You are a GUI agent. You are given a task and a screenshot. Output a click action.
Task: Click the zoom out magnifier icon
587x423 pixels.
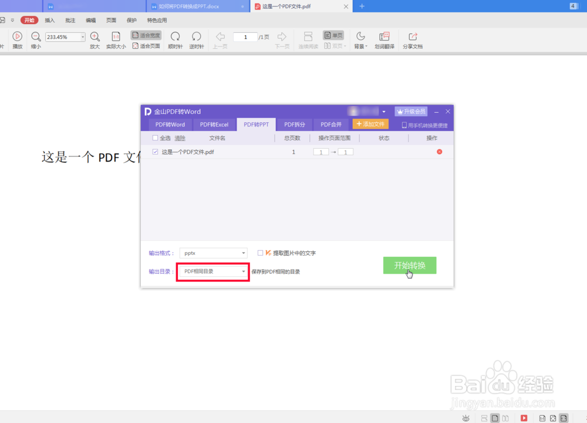[36, 36]
